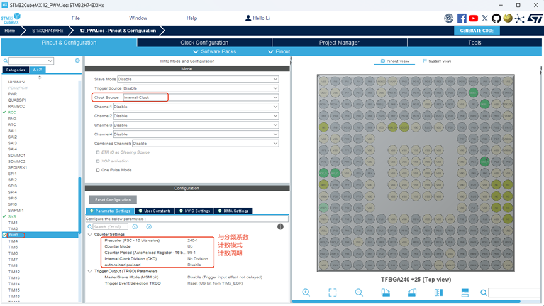Screen dimensions: 544x306
Task: Open the Slave Mode dropdown
Action: (197, 79)
